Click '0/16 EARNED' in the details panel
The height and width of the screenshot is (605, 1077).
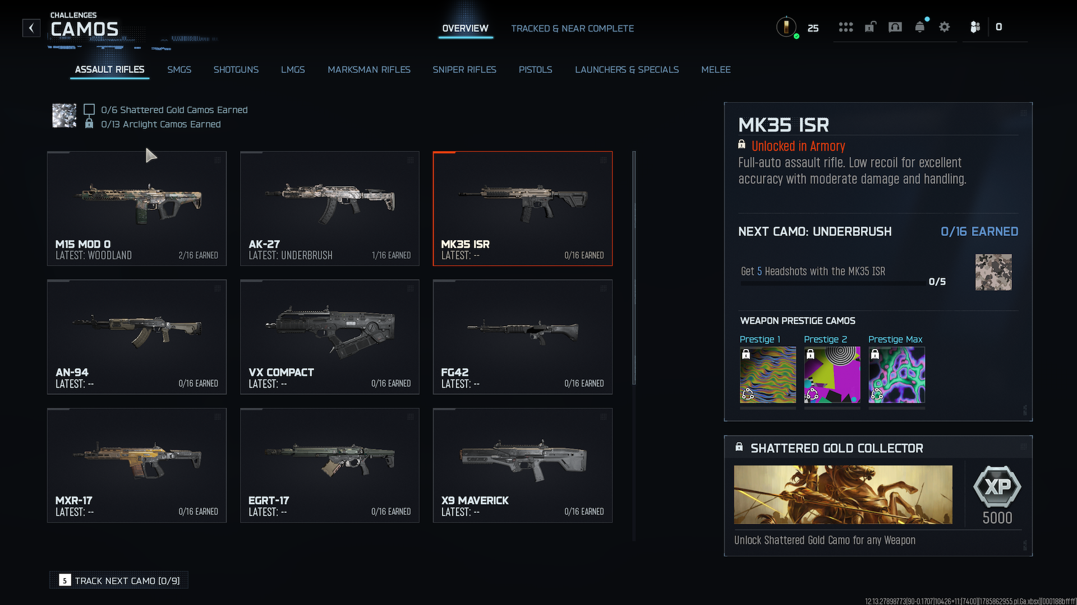(x=979, y=231)
